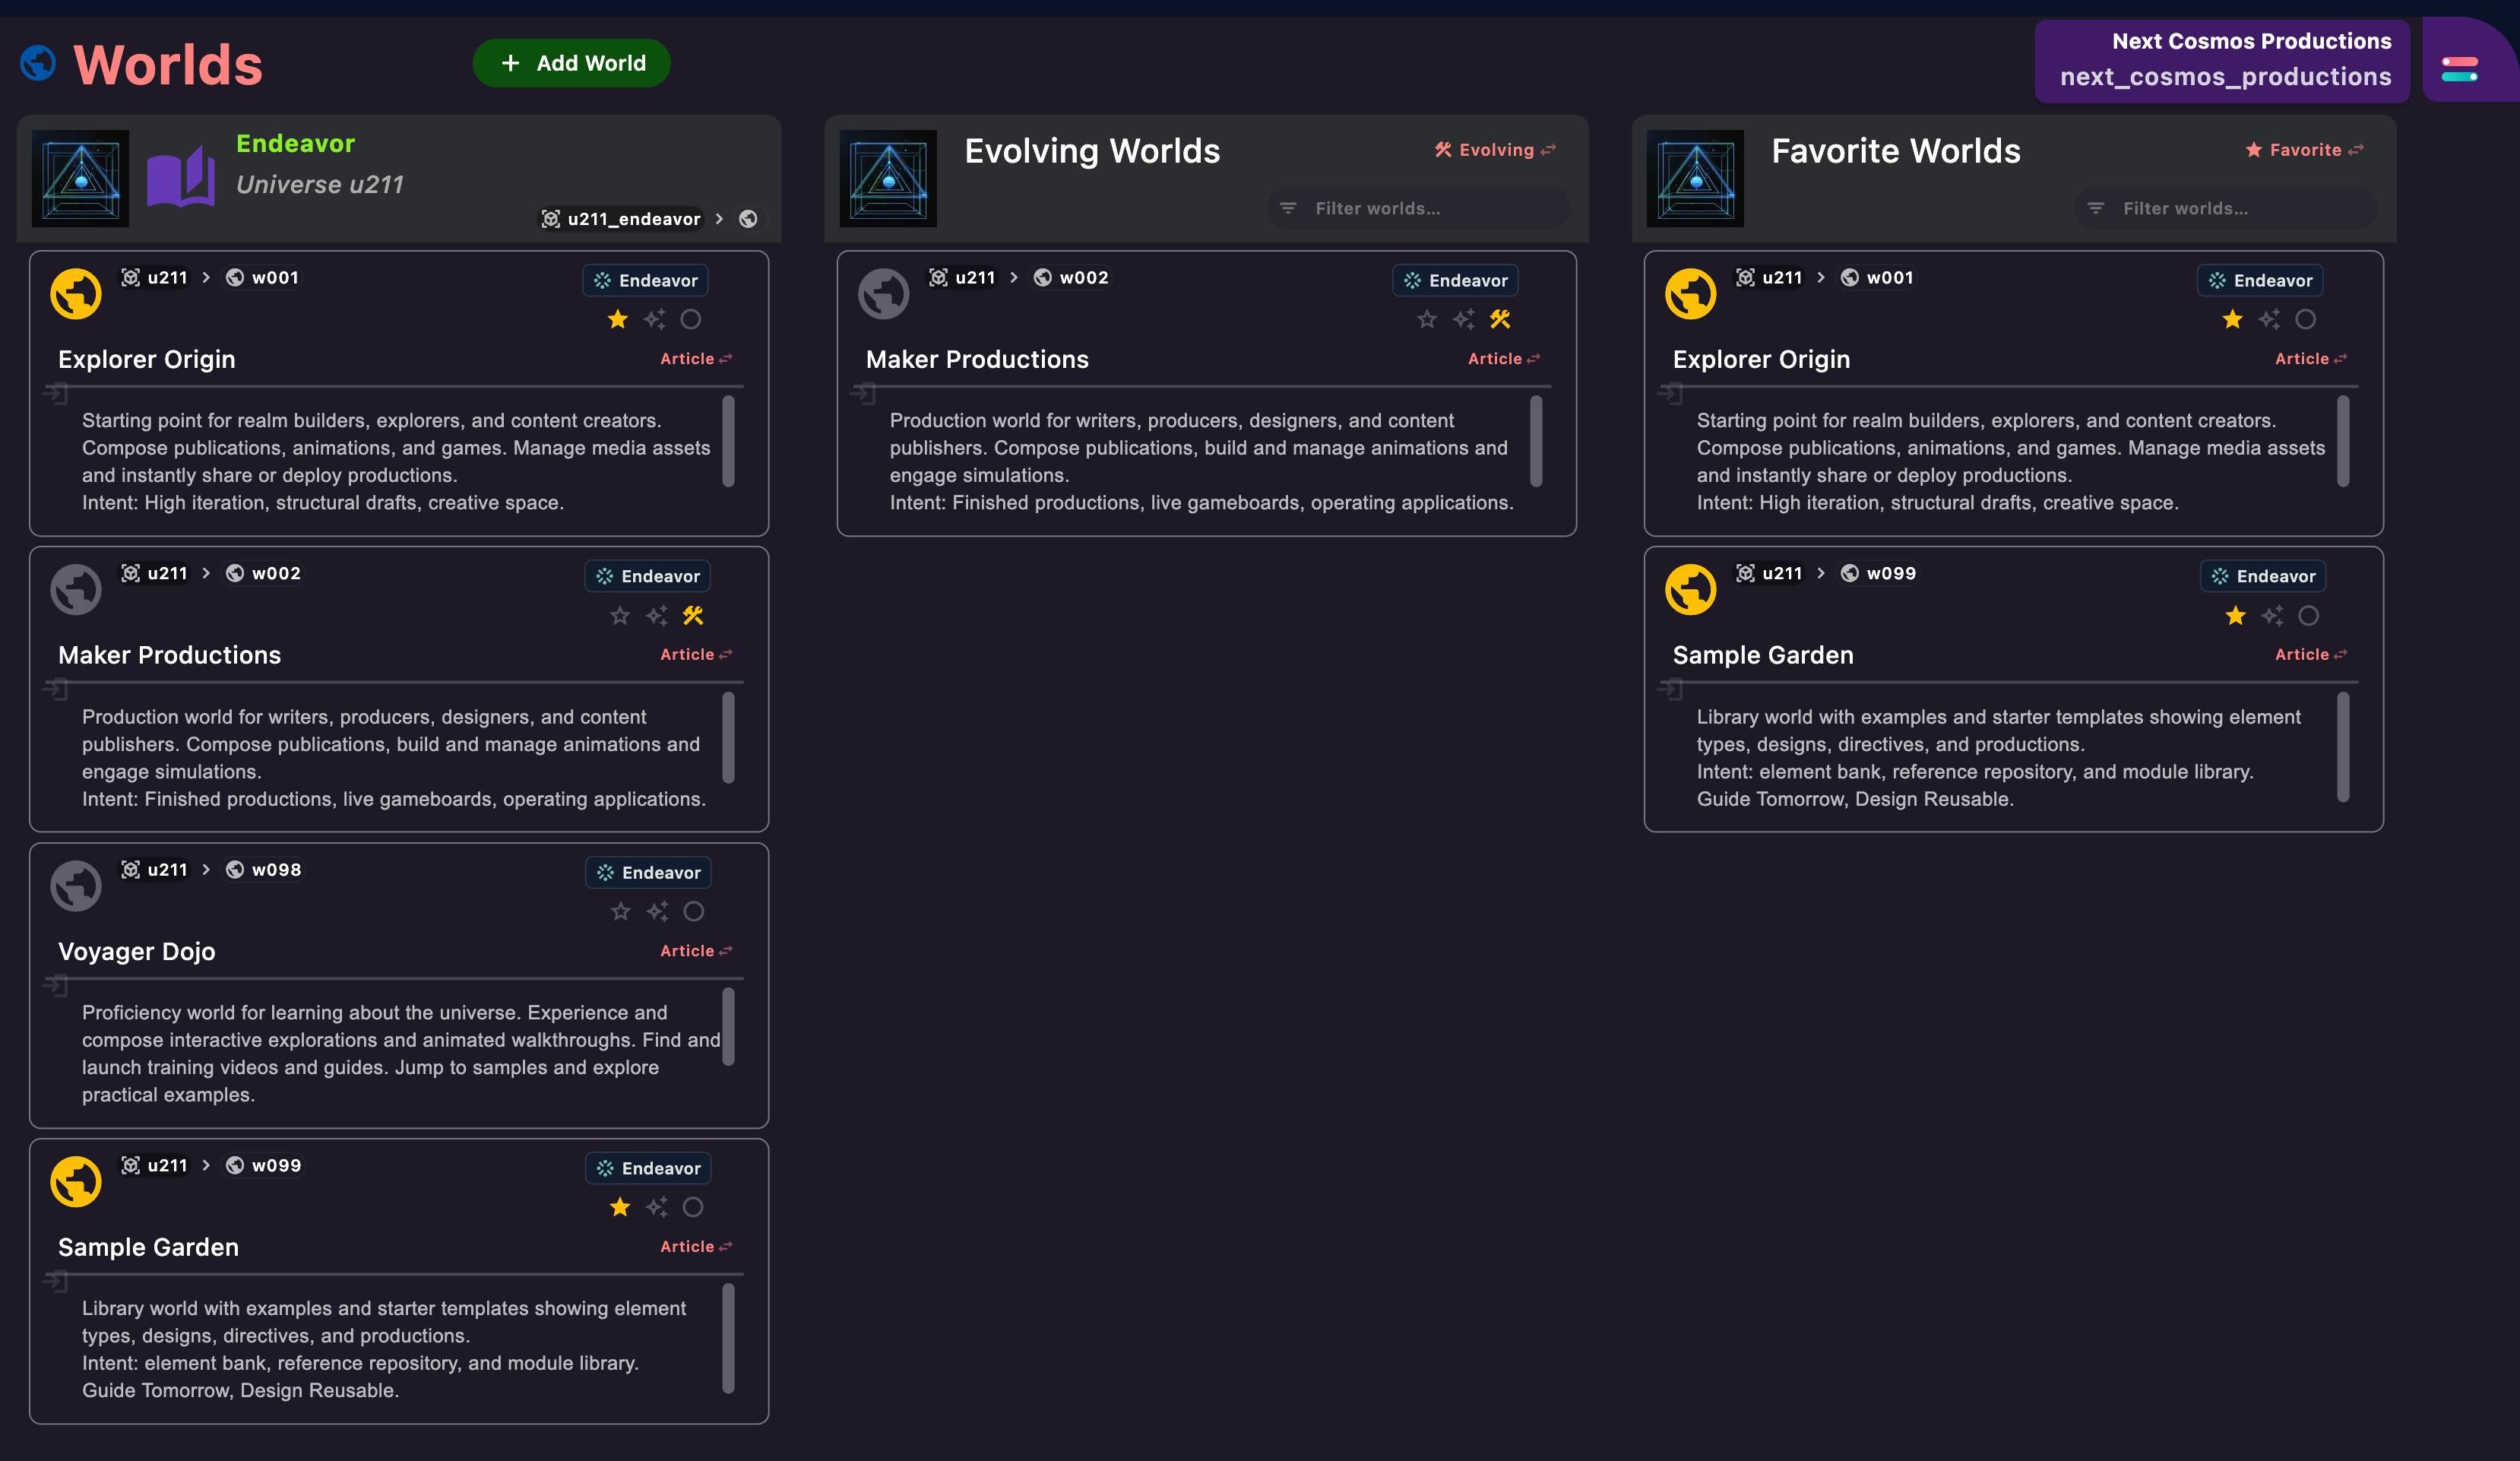This screenshot has width=2520, height=1461.
Task: Click the Filter worlds field in Favorite Worlds
Action: click(x=2225, y=208)
